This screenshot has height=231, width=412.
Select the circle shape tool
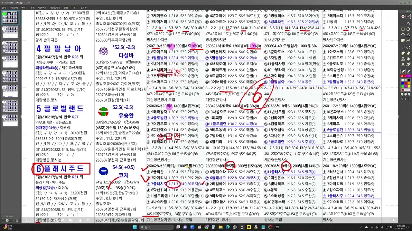point(408,29)
